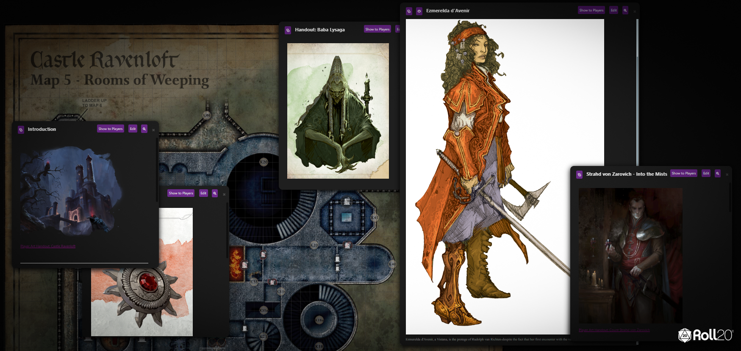Click Strahd von Zarovich - Into the Mists title
Viewport: 741px width, 351px height.
pyautogui.click(x=627, y=174)
